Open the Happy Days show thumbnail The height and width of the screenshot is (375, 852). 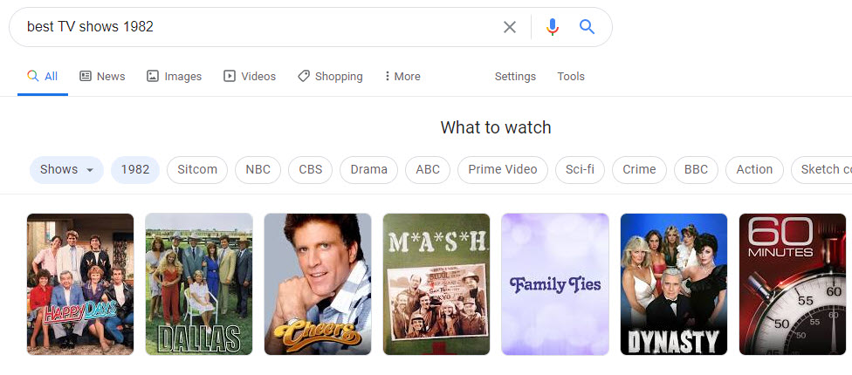(x=80, y=284)
